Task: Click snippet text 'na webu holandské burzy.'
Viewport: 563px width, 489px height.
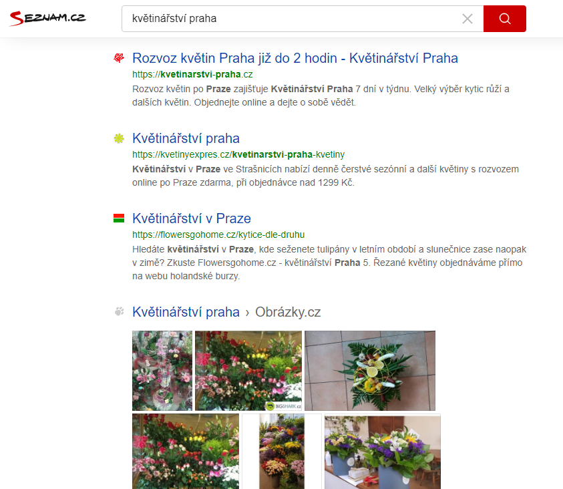Action: pos(186,276)
